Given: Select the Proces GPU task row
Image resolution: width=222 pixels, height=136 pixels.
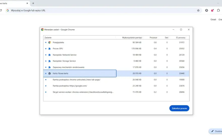Looking at the screenshot, I should [x=116, y=49].
